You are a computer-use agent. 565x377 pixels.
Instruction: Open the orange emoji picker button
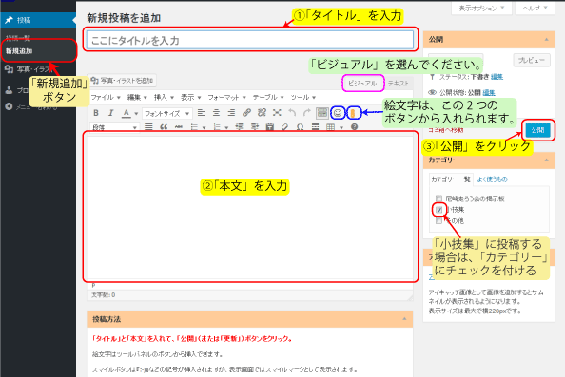click(354, 113)
